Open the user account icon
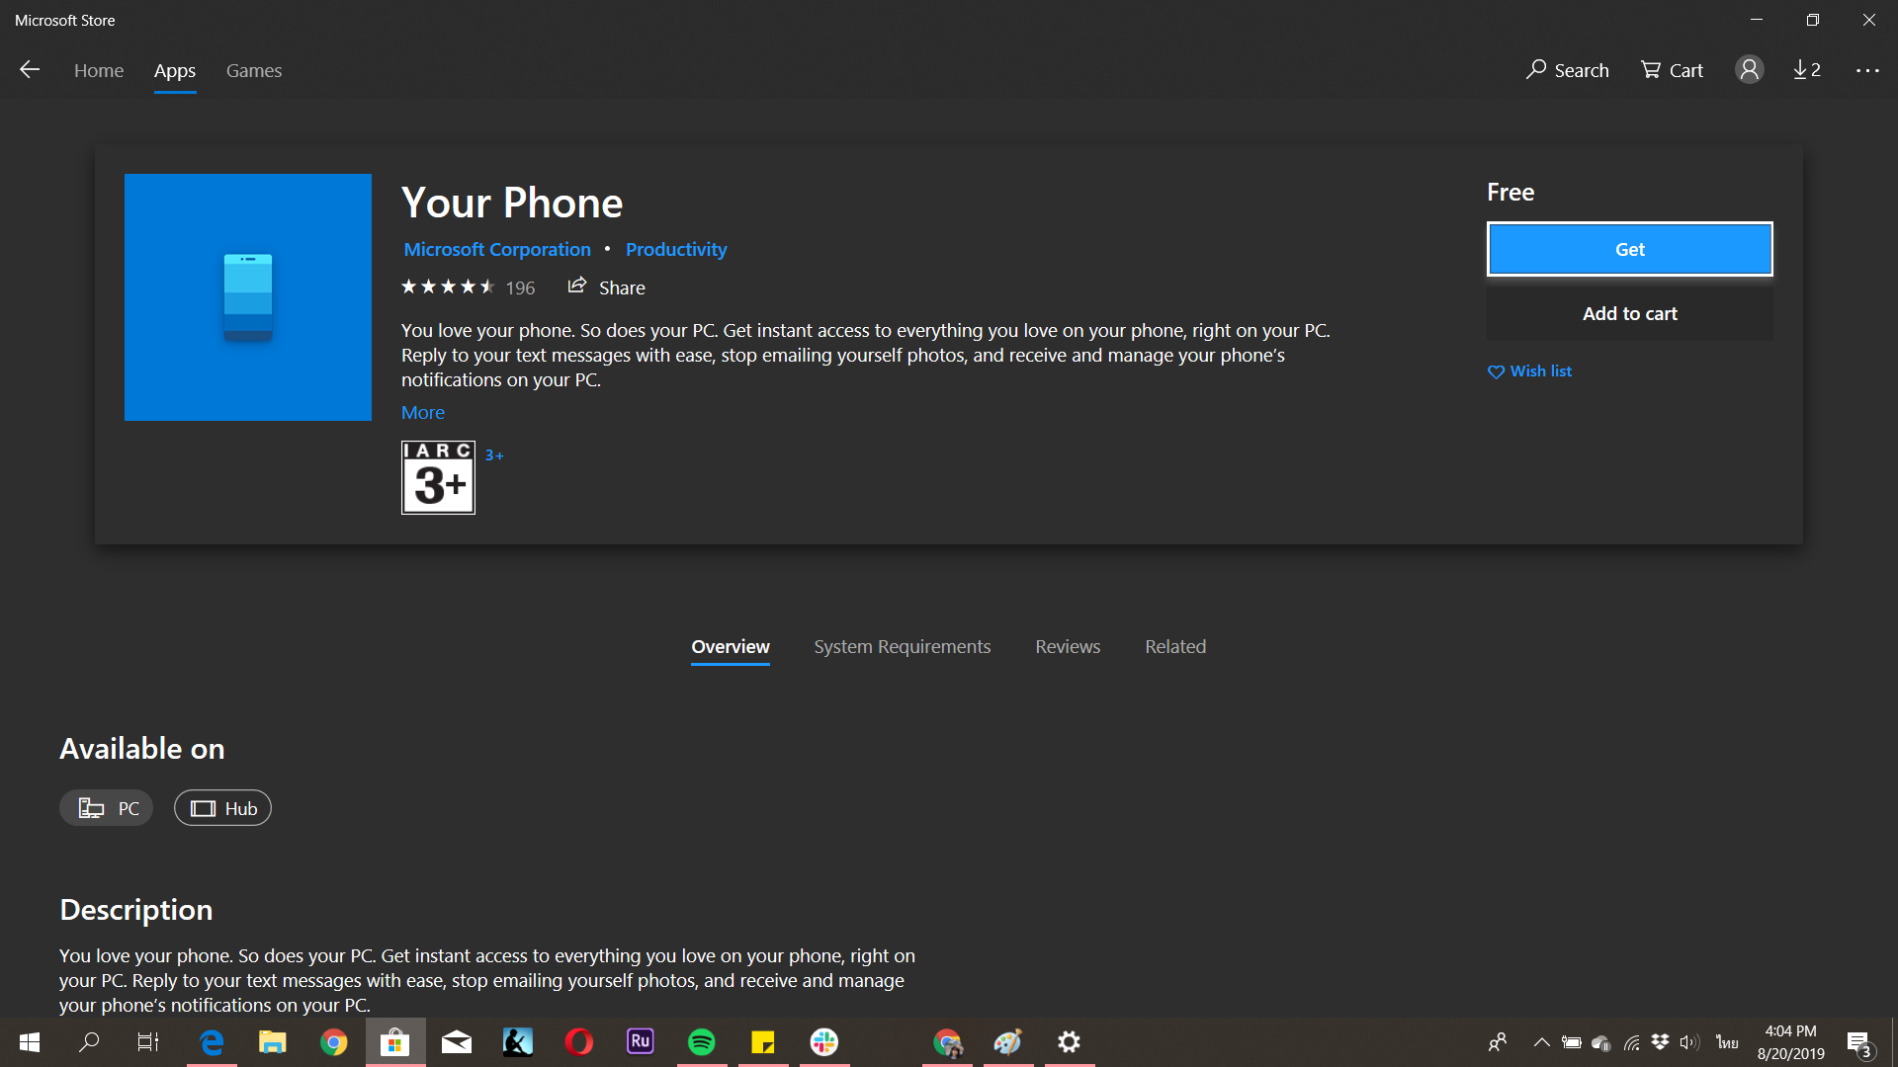 (1749, 69)
